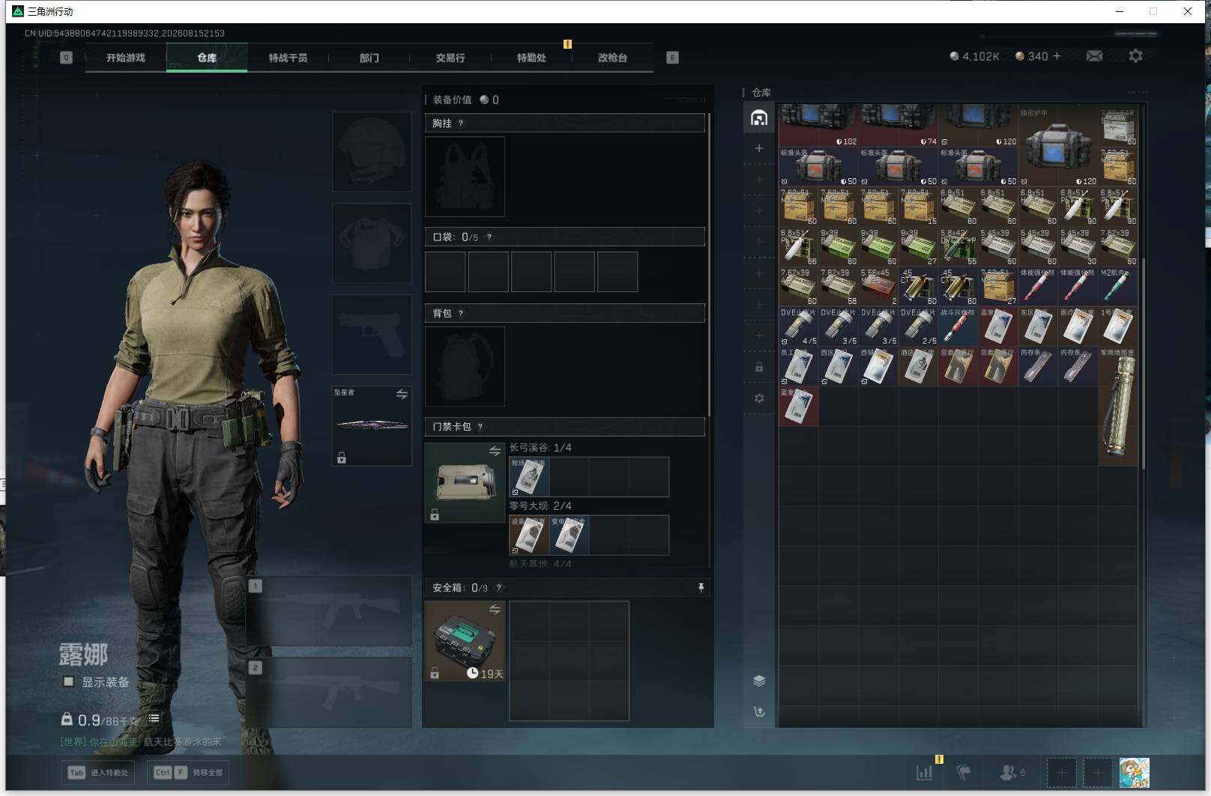Viewport: 1211px width, 796px height.
Task: Select the 5.56x45 ammo box with 2 rounds
Action: 878,286
